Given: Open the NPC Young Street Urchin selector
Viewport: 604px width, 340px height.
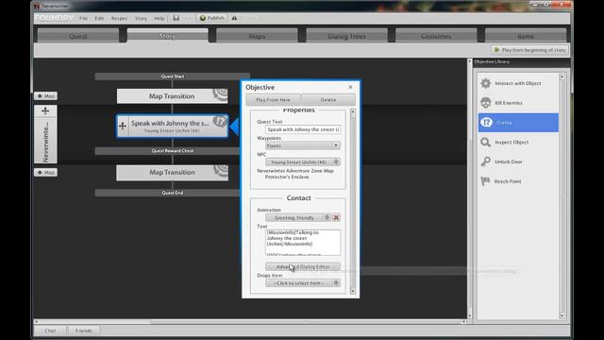Looking at the screenshot, I should click(x=303, y=161).
